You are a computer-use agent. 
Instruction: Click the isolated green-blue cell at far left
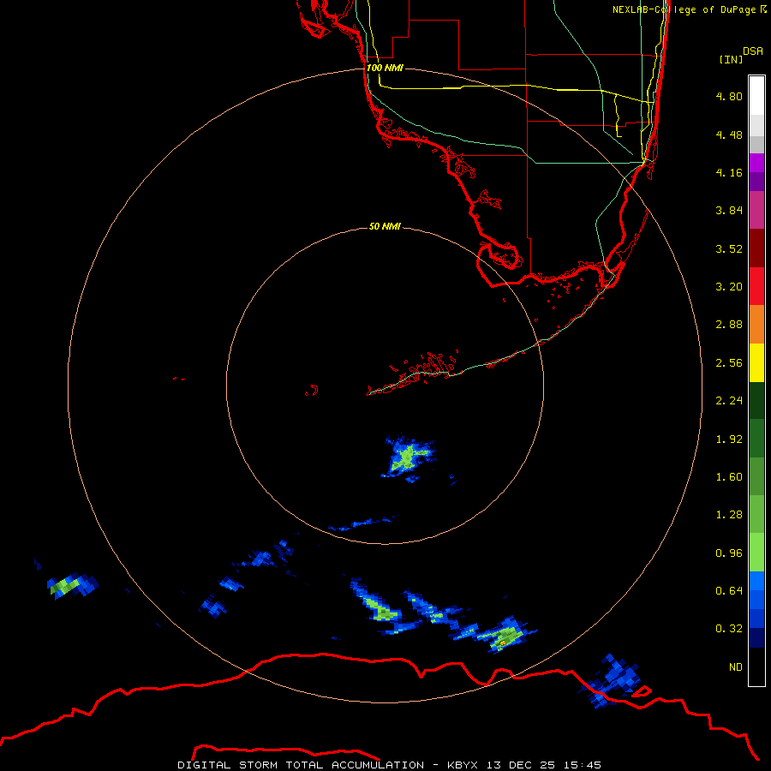[72, 586]
